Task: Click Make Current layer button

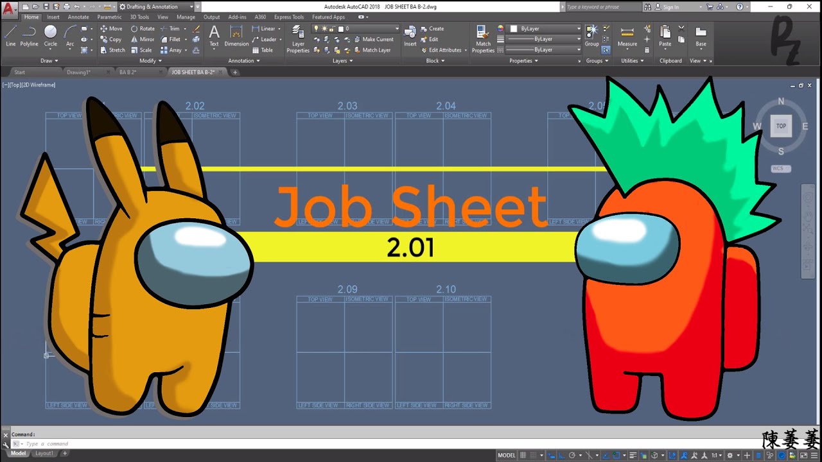Action: pyautogui.click(x=374, y=39)
